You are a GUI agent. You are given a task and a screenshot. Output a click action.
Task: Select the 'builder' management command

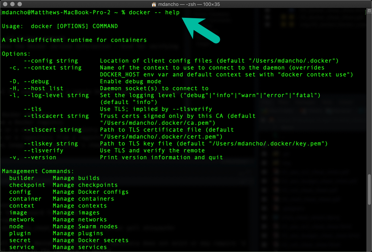[21, 178]
